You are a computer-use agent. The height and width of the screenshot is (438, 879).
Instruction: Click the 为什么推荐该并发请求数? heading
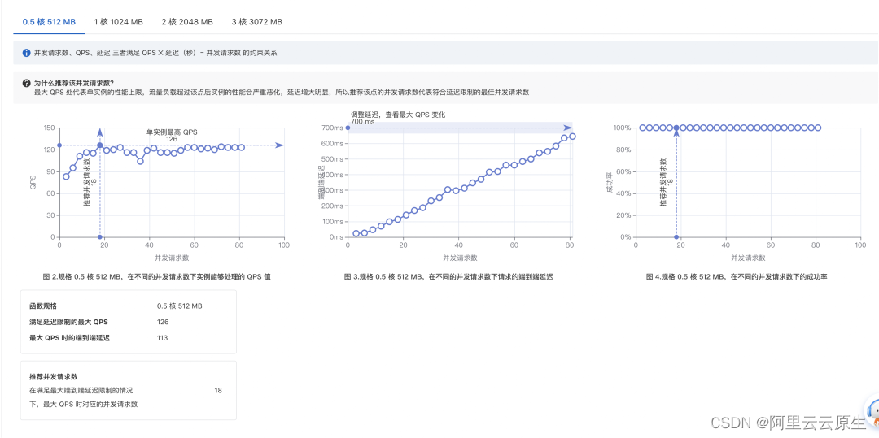click(73, 83)
